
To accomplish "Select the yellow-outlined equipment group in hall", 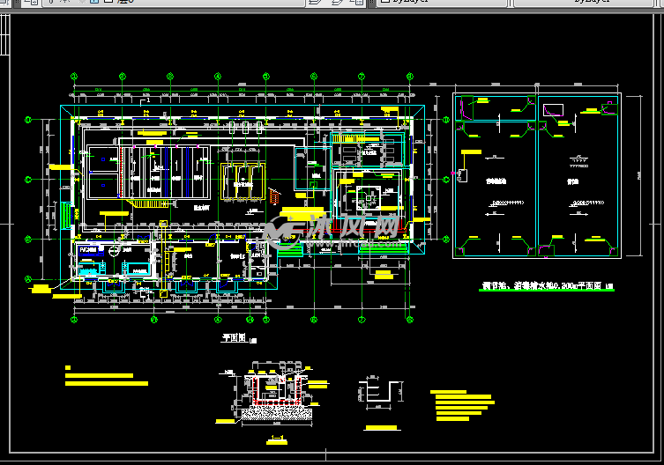I will 243,182.
